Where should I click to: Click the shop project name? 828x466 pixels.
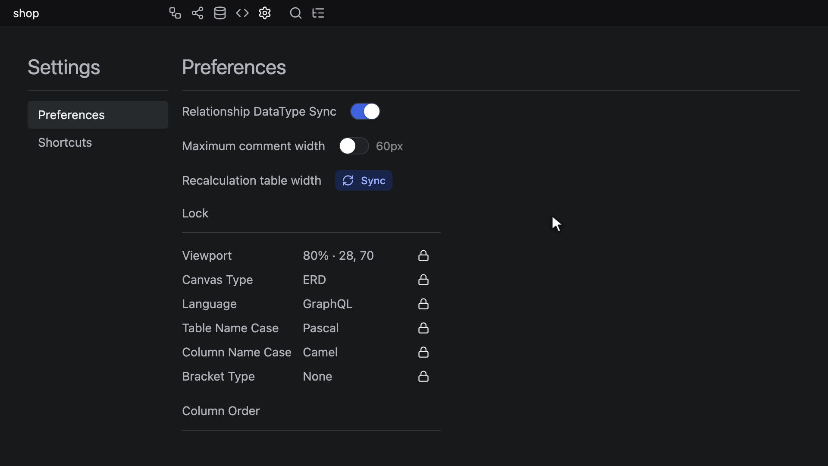click(26, 13)
